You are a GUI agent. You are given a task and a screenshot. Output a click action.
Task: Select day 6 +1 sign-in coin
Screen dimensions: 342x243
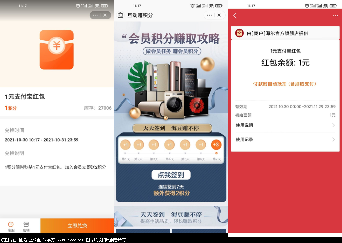pos(201,145)
